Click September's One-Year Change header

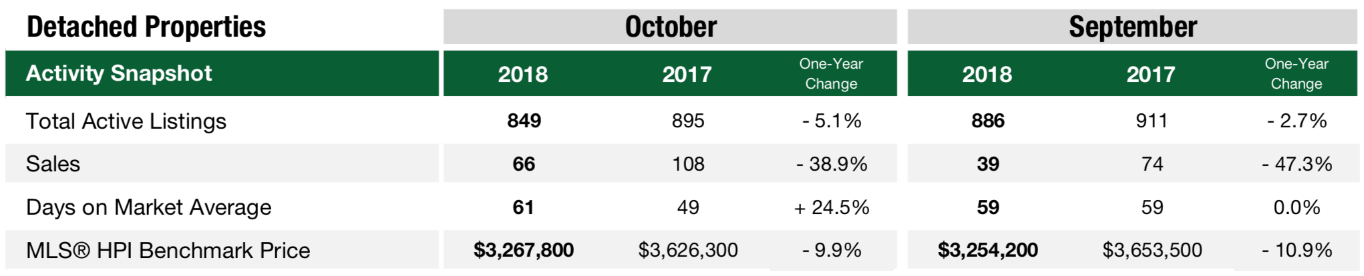click(x=1297, y=73)
